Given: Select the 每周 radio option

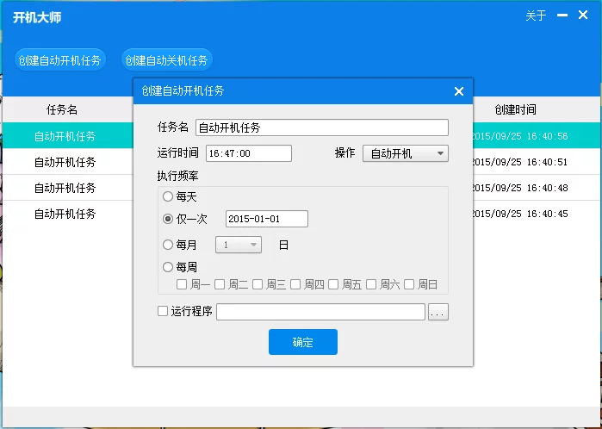Looking at the screenshot, I should [168, 267].
